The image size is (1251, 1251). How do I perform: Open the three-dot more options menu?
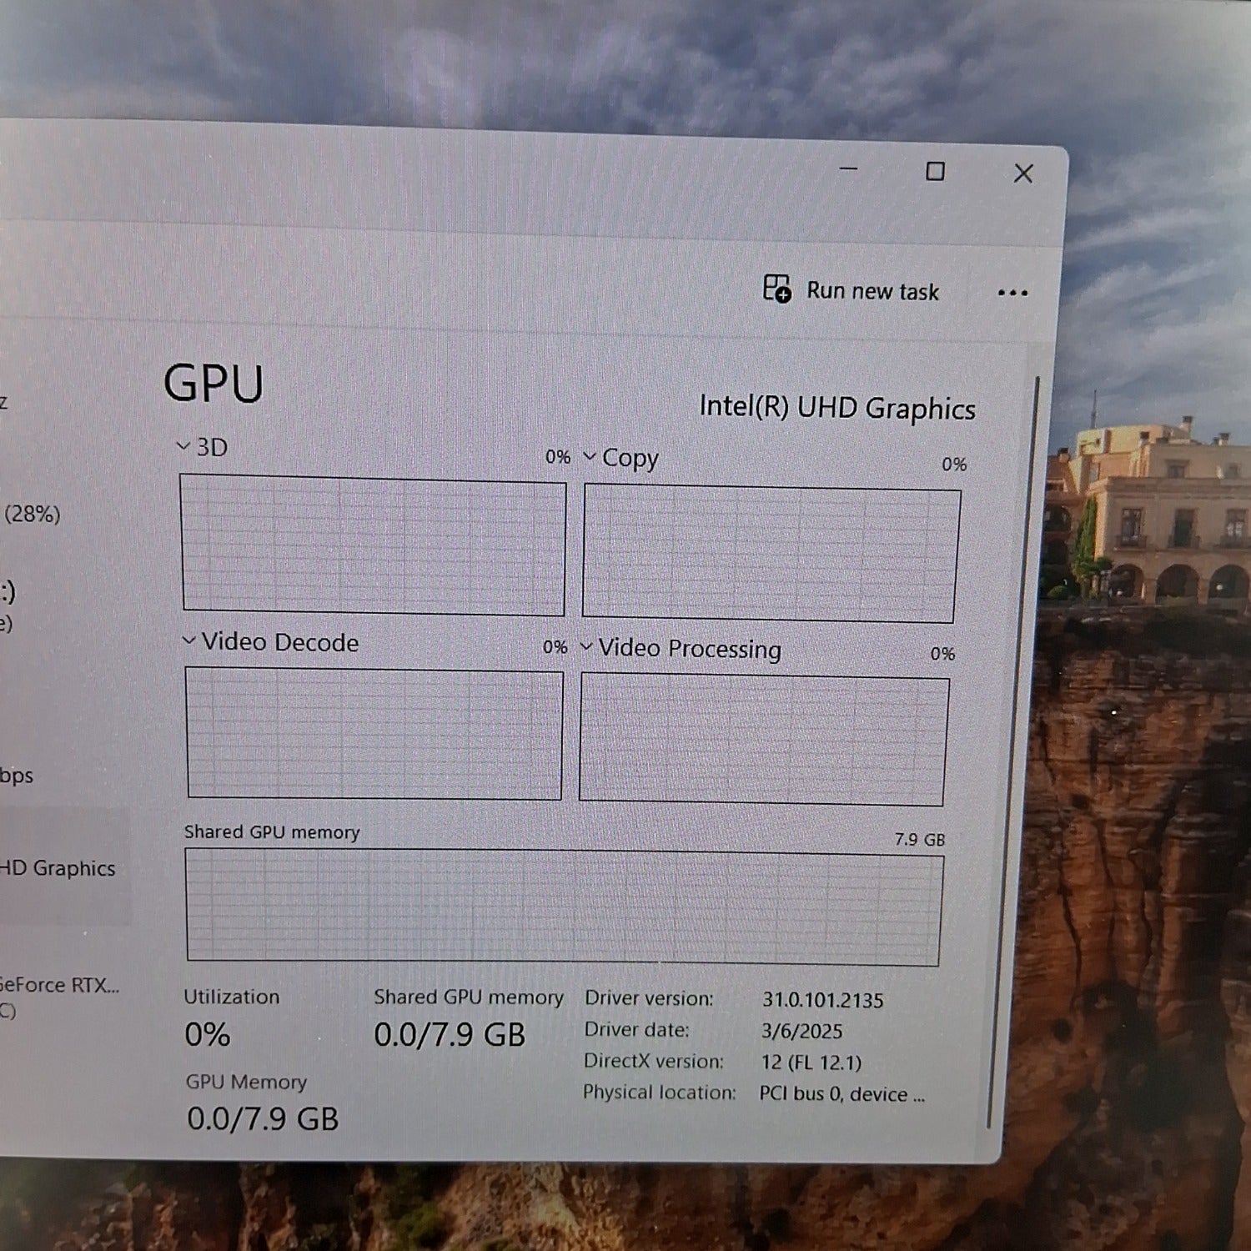click(x=1012, y=293)
